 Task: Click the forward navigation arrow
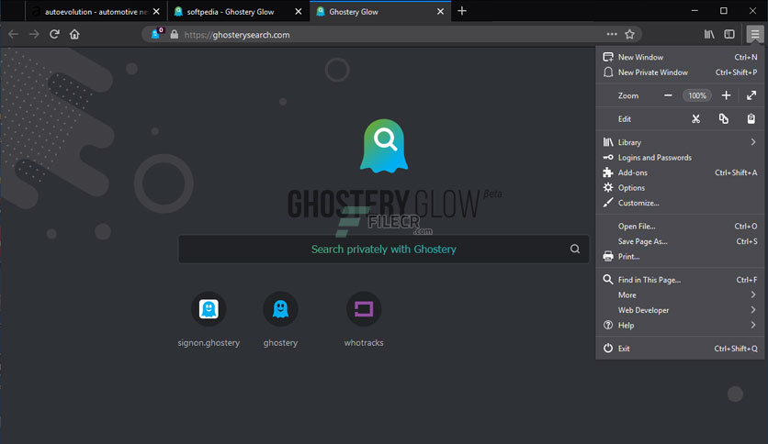34,34
